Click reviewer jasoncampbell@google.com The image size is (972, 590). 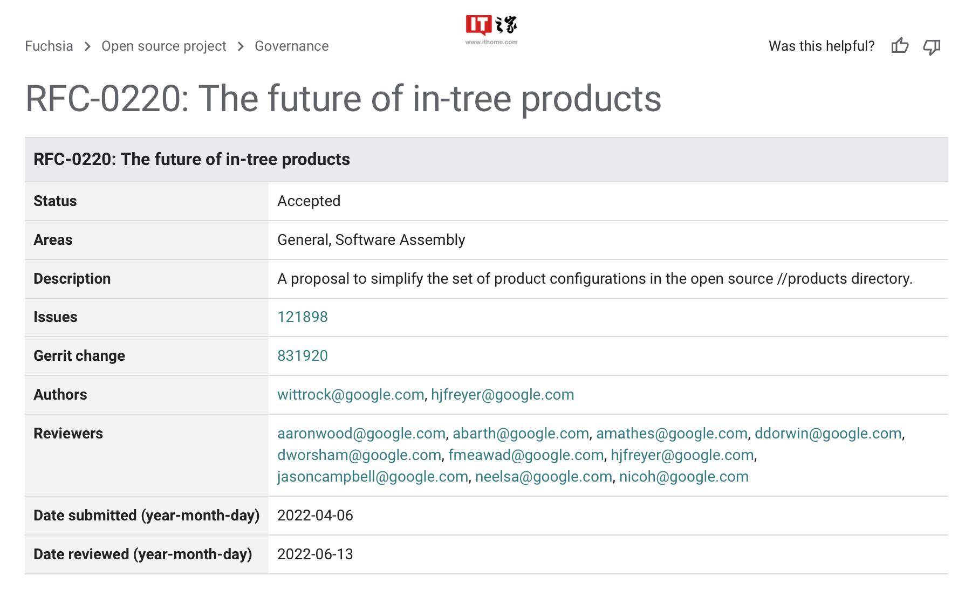pyautogui.click(x=373, y=477)
